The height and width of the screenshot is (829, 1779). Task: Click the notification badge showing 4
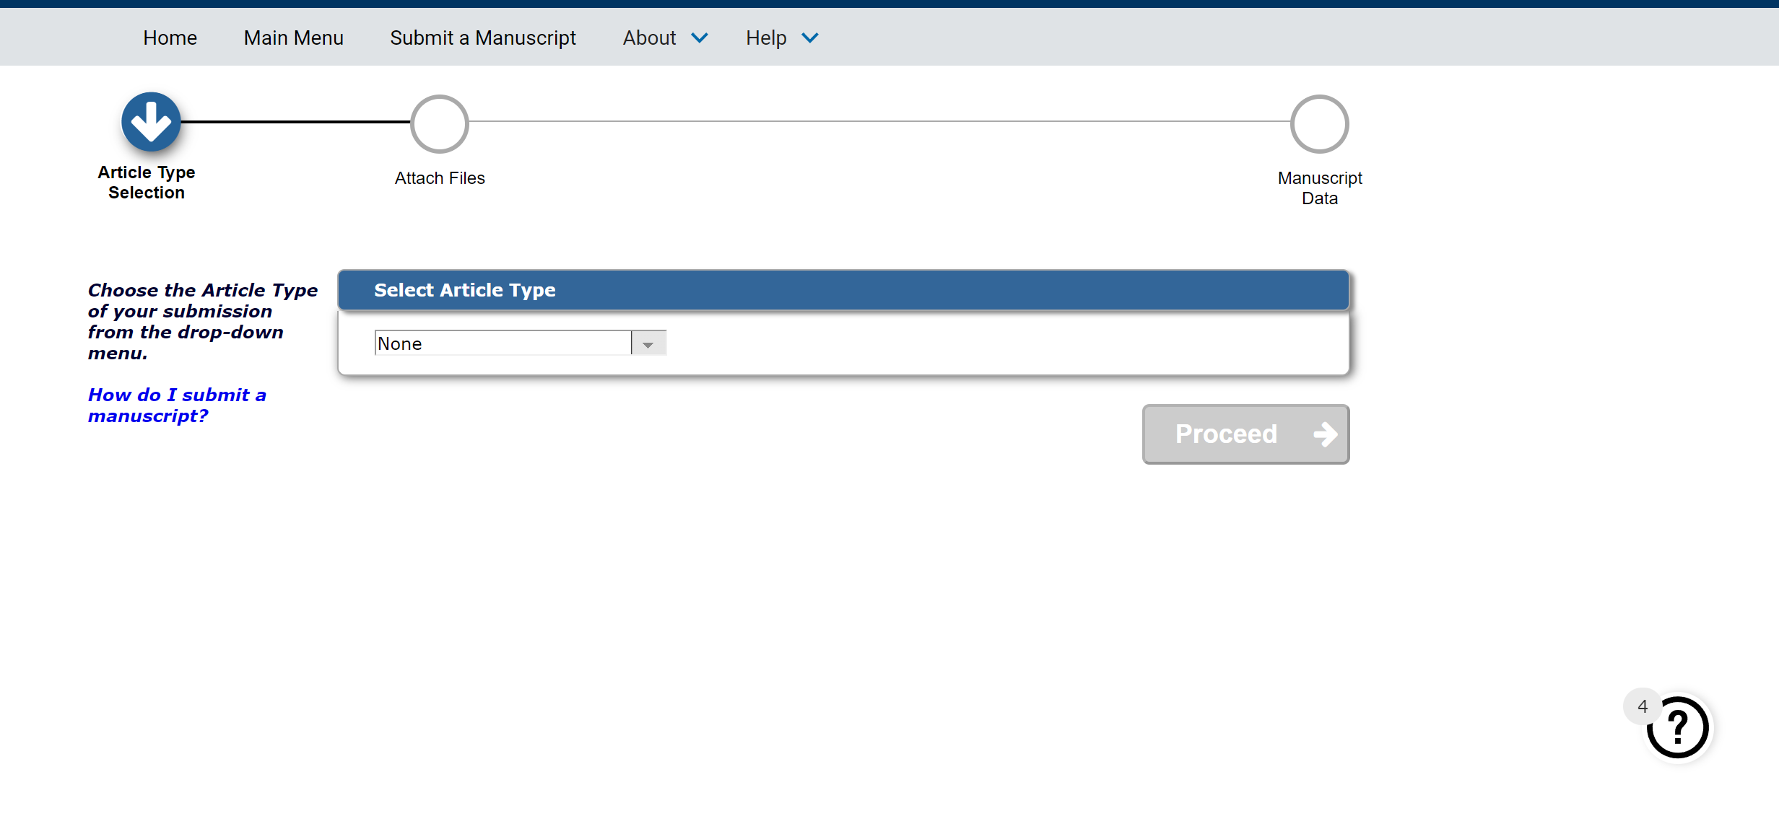[x=1643, y=706]
